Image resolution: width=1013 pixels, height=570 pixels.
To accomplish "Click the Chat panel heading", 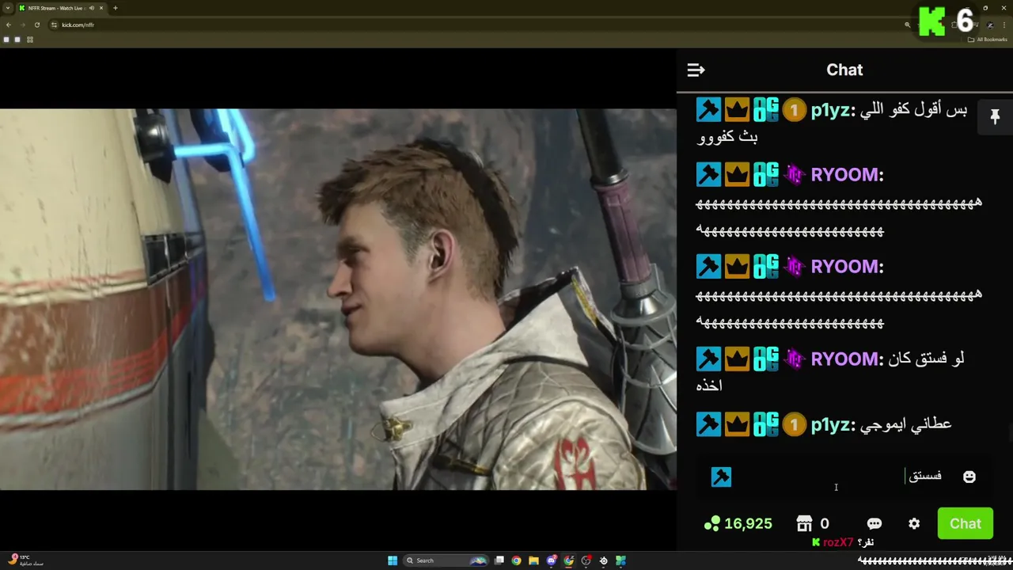I will [x=844, y=70].
